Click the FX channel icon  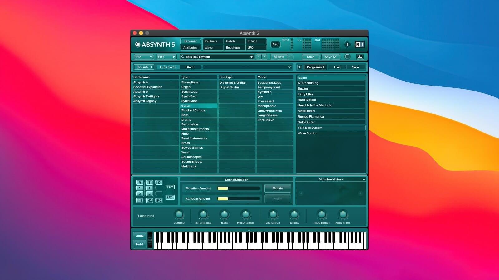159,201
